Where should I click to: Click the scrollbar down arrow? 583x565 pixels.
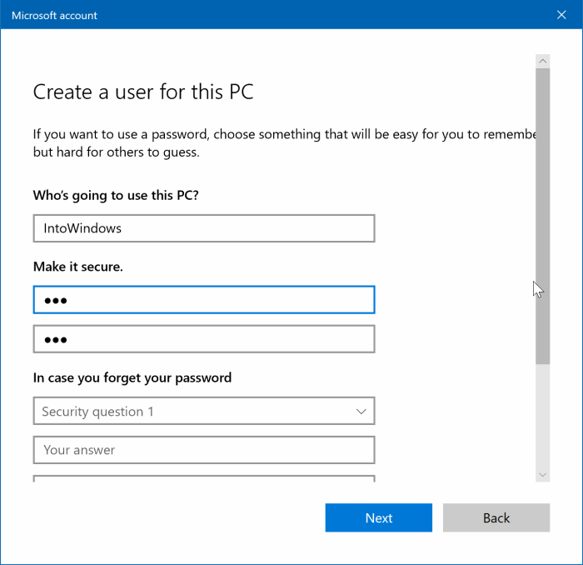[542, 475]
